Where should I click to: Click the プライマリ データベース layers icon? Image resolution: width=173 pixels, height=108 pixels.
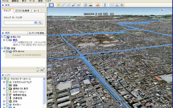click(x=8, y=79)
